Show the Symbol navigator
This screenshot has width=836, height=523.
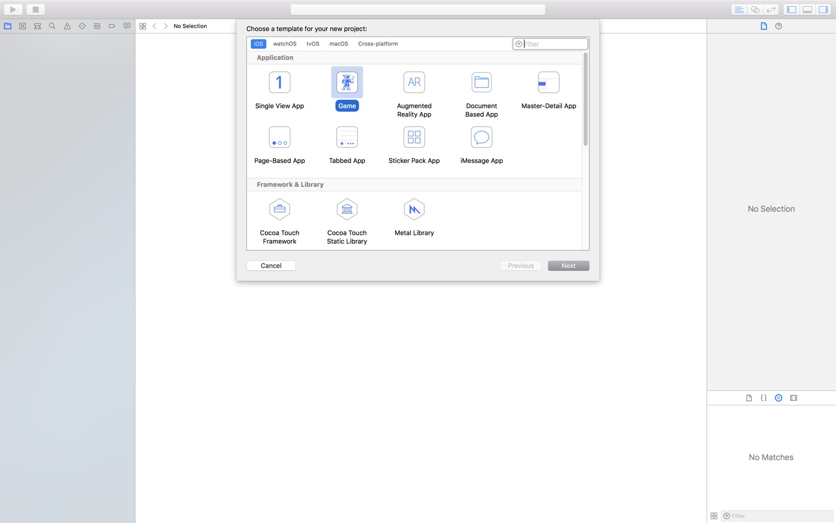point(37,26)
